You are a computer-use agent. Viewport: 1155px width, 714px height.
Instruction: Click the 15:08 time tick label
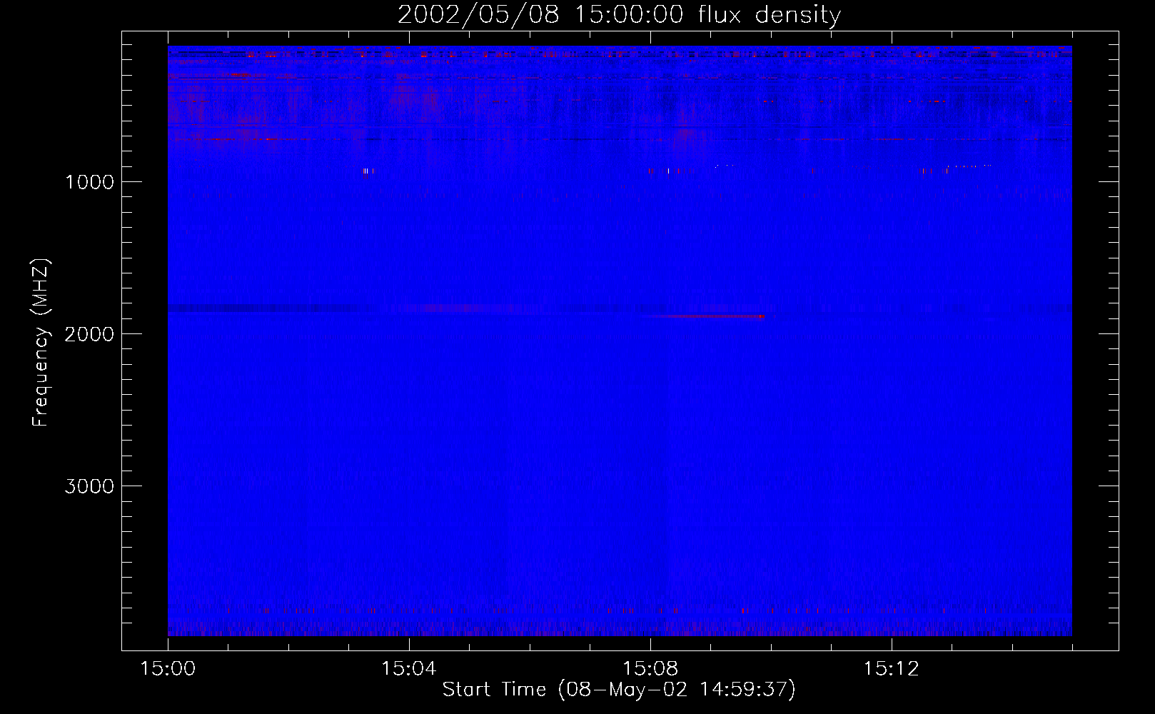pyautogui.click(x=650, y=669)
